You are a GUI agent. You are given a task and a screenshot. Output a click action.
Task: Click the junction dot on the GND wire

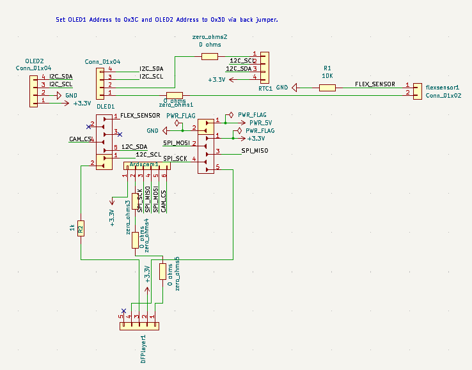182,131
